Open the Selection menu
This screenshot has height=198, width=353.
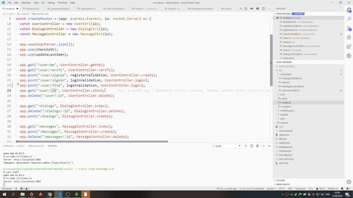pyautogui.click(x=26, y=3)
